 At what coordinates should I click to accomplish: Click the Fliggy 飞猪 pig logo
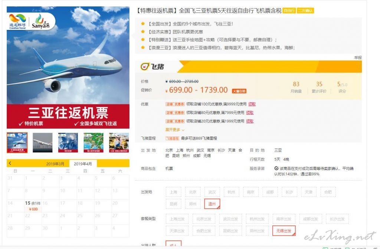pos(145,67)
